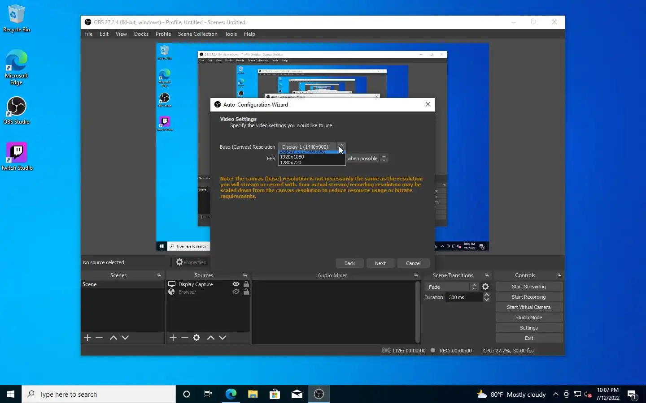Lock the Display Capture source
646x403 pixels.
(246, 284)
